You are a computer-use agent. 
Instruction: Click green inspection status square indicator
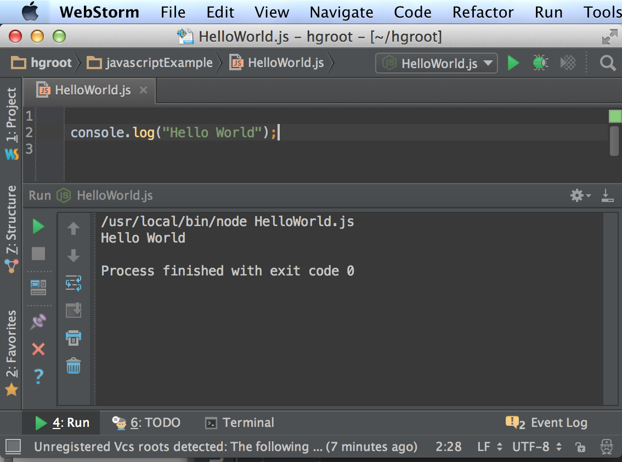click(x=614, y=116)
